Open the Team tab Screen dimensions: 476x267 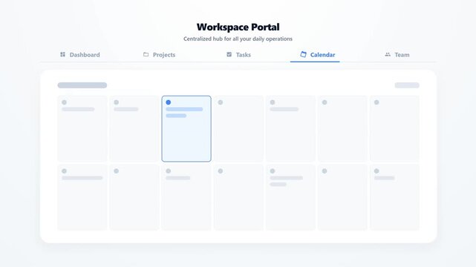397,55
